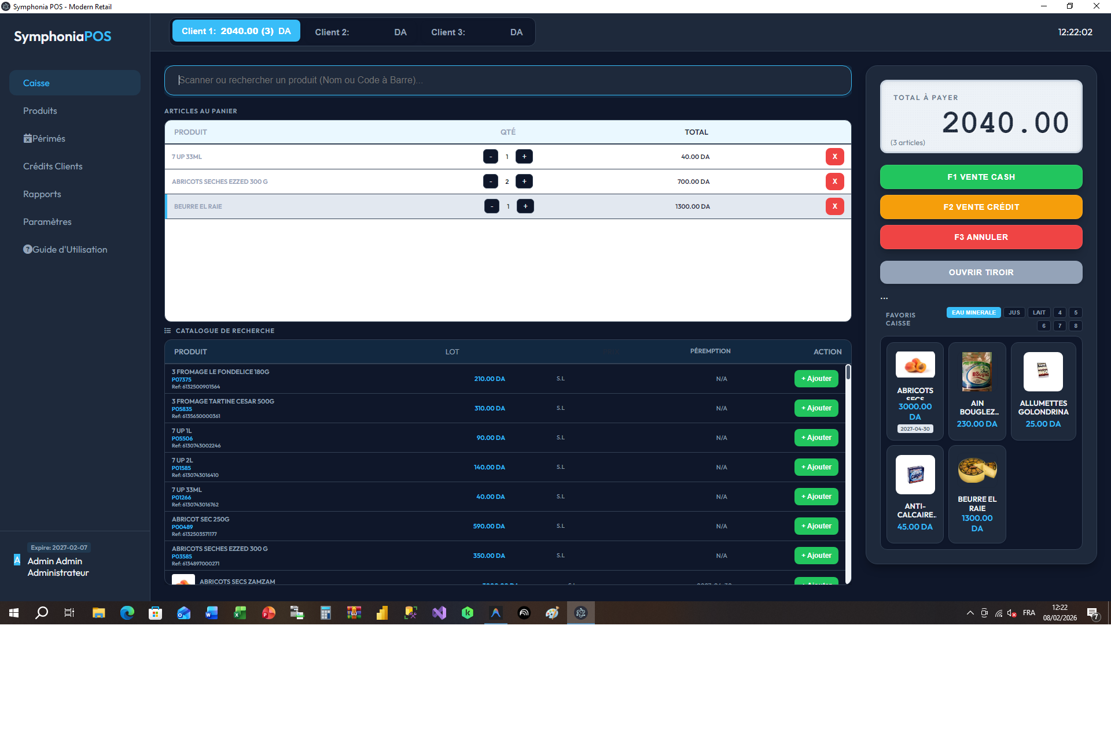The image size is (1111, 740).
Task: Open Microsoft Excel from the taskbar
Action: tap(240, 613)
